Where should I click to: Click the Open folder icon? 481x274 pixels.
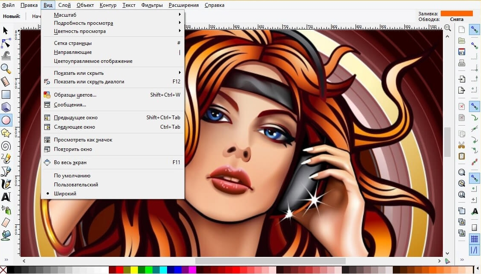pyautogui.click(x=462, y=41)
